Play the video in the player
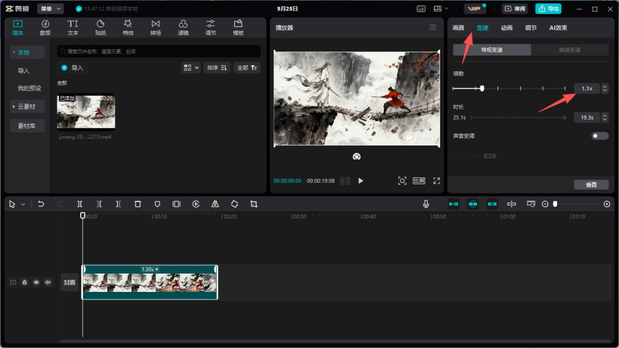Screen dimensions: 619x348 tap(361, 181)
